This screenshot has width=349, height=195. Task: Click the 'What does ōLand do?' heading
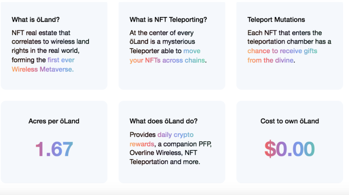pyautogui.click(x=163, y=121)
